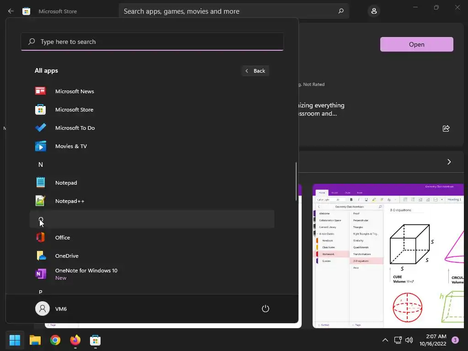This screenshot has height=351, width=468.
Task: Open the power options button
Action: point(266,308)
